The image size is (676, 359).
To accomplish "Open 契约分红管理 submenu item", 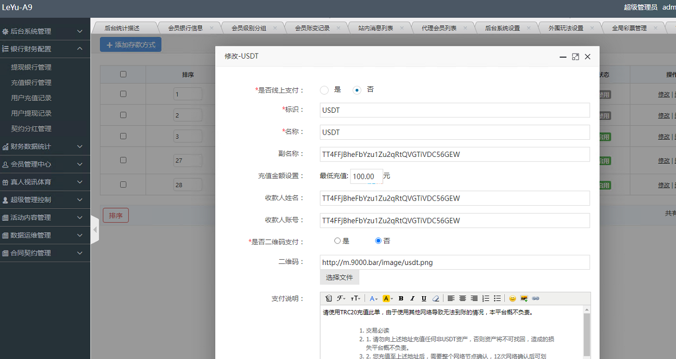I will 31,128.
